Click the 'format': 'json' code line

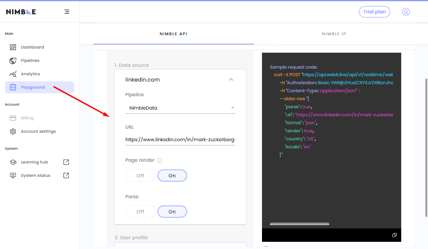[301, 123]
